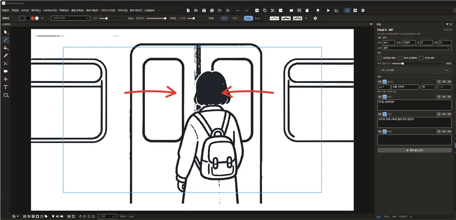Click the lightbulb icon in bottom bar
Viewport: 456px width, 220px height.
tap(53, 216)
